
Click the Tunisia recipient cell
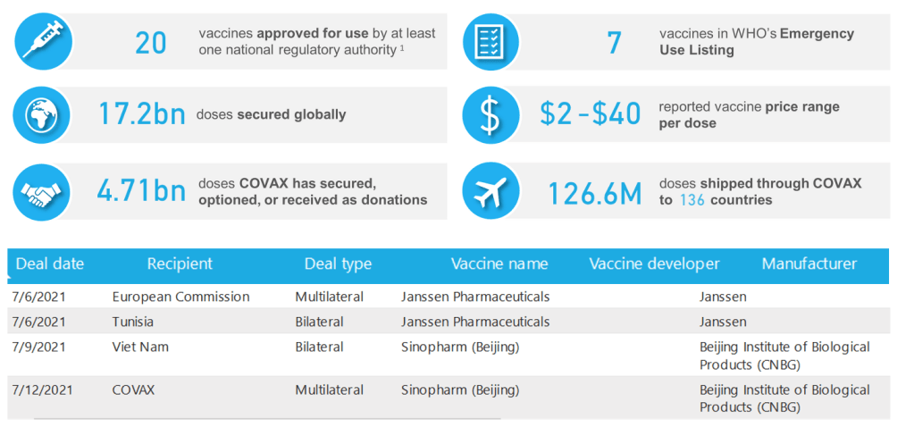click(132, 322)
